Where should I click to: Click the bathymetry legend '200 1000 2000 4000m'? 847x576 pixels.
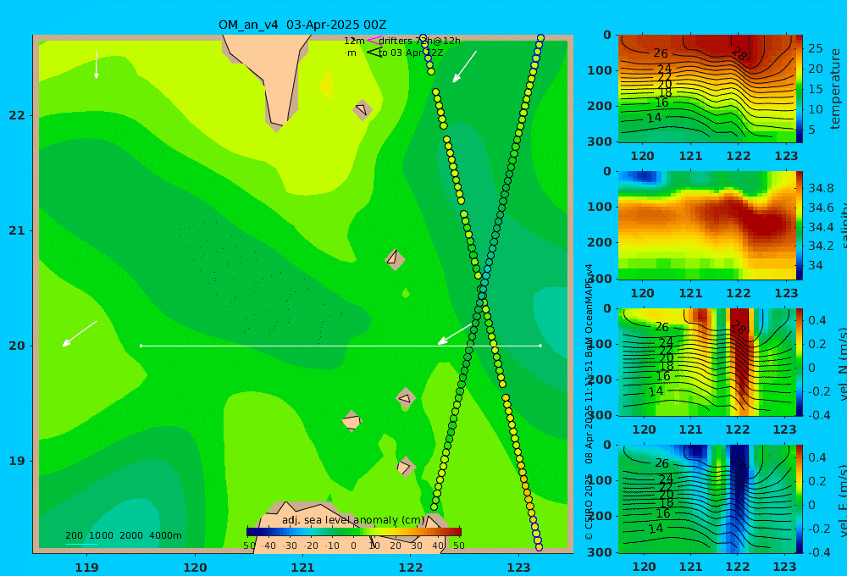point(124,535)
